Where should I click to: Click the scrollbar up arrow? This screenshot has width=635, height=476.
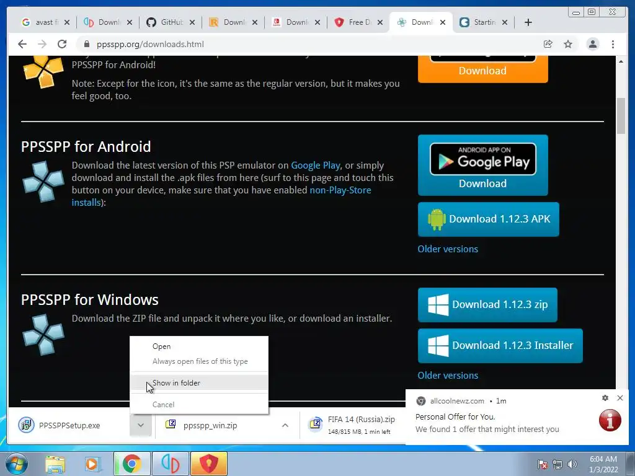[x=621, y=61]
